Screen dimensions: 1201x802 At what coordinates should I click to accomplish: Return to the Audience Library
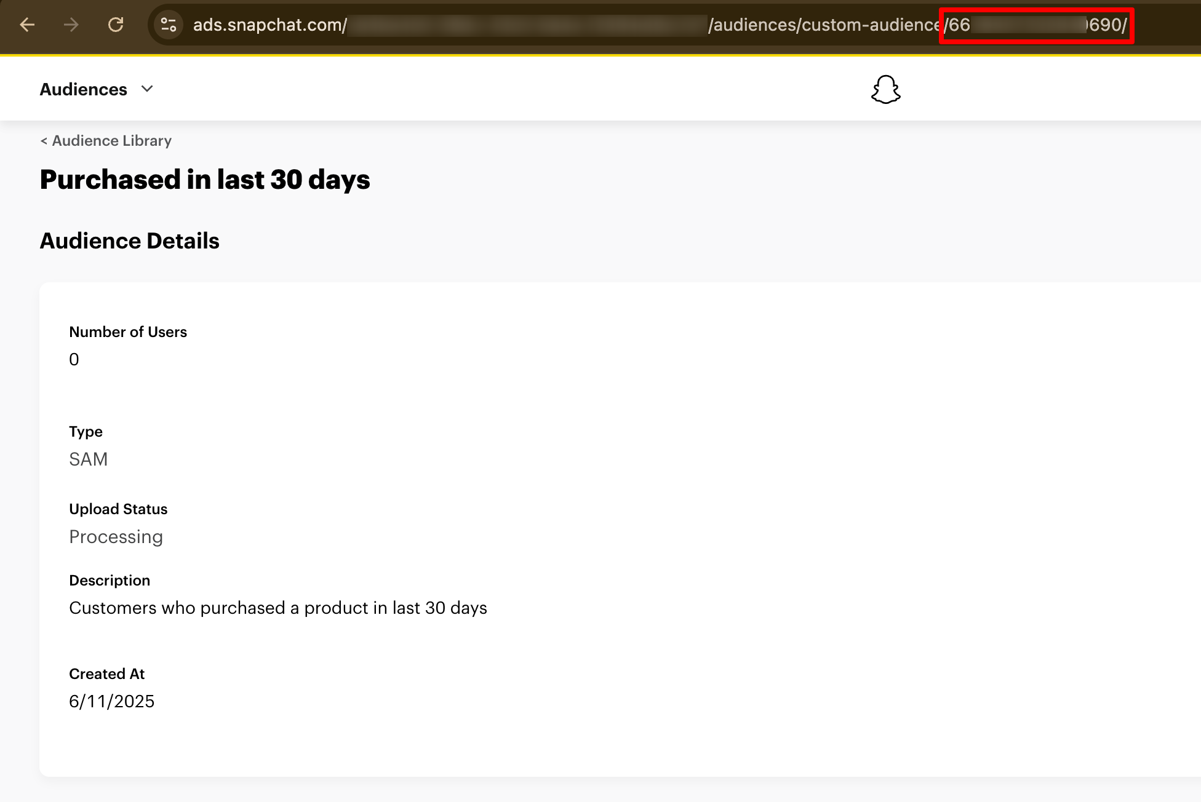point(105,141)
